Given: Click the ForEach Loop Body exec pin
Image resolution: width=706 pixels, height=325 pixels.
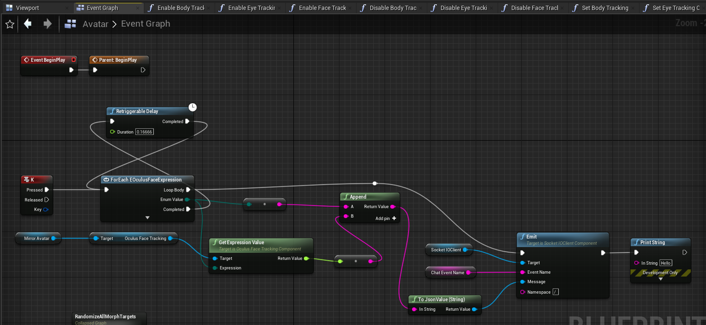Looking at the screenshot, I should coord(188,190).
